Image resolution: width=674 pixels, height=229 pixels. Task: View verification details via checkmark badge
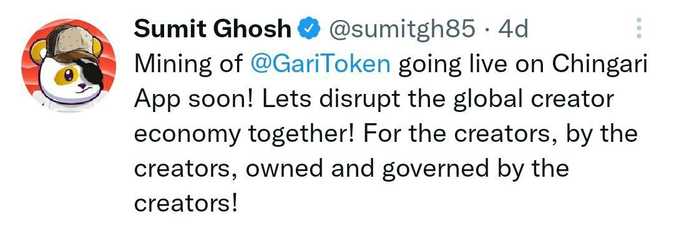point(310,30)
